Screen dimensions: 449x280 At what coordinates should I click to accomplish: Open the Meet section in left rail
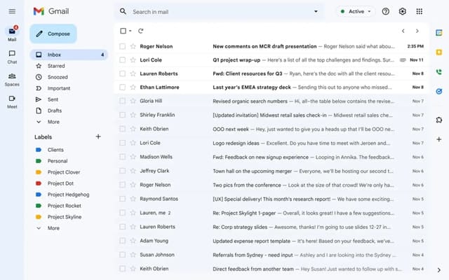pos(12,99)
